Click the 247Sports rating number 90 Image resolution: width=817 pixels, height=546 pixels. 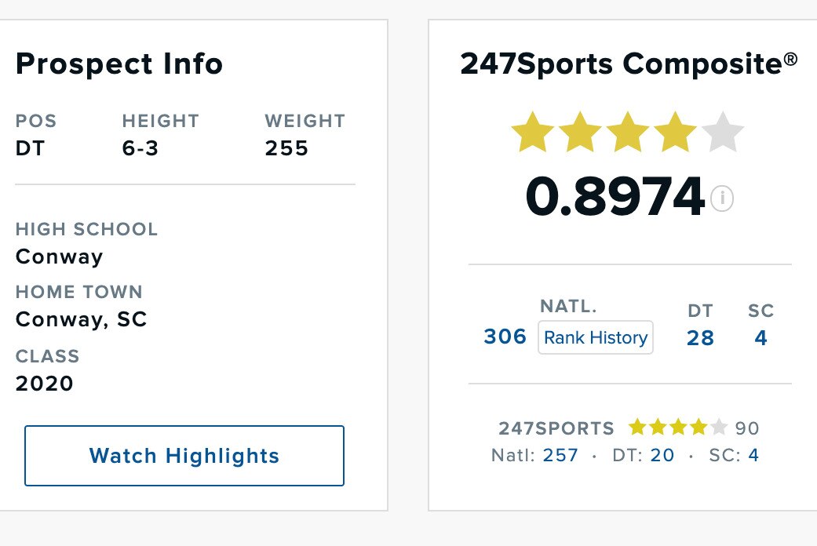tap(747, 428)
